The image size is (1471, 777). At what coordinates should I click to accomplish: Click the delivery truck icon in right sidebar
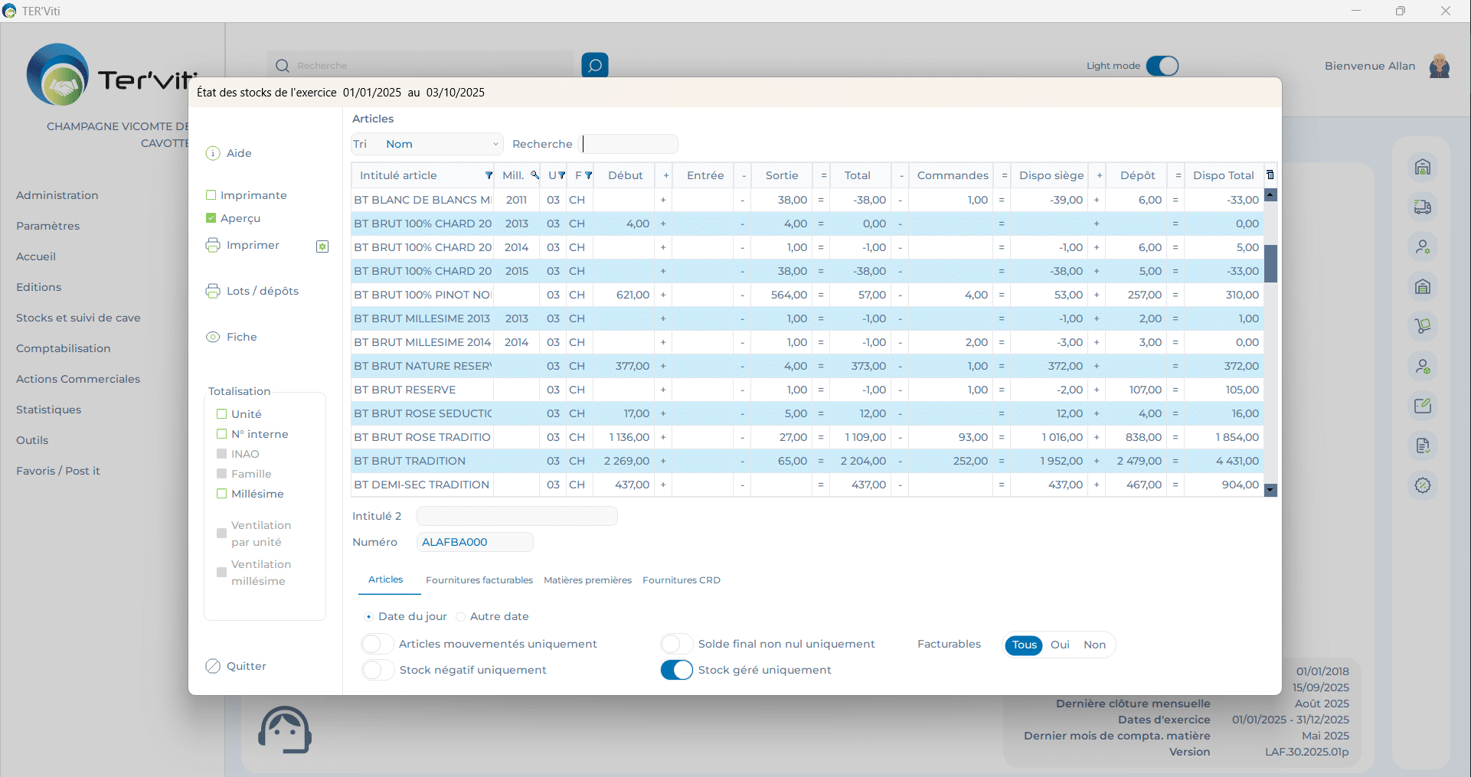[1422, 207]
